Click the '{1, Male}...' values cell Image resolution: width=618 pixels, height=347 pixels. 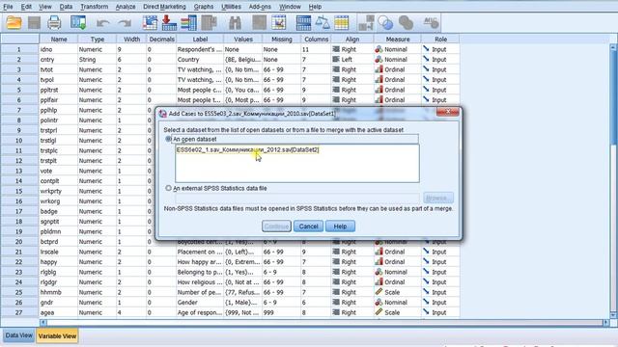click(x=242, y=302)
